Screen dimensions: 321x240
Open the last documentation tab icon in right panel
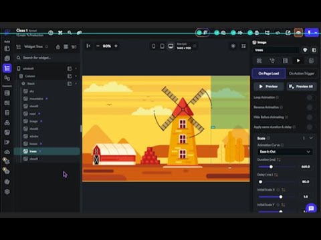click(311, 61)
